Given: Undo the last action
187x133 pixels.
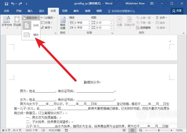Looking at the screenshot, I should coord(13,4).
